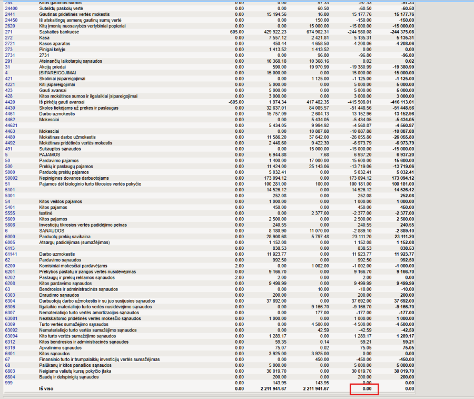Open account 6304 link
The width and height of the screenshot is (474, 399).
pos(9,300)
